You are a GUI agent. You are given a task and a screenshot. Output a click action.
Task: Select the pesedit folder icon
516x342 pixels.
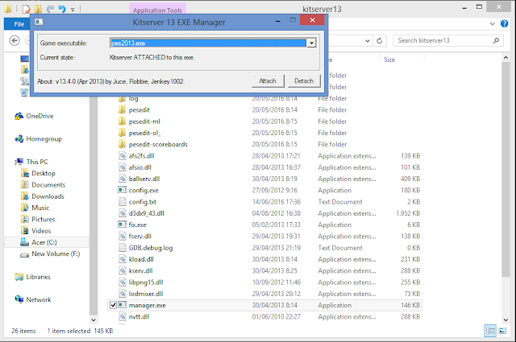pyautogui.click(x=122, y=109)
